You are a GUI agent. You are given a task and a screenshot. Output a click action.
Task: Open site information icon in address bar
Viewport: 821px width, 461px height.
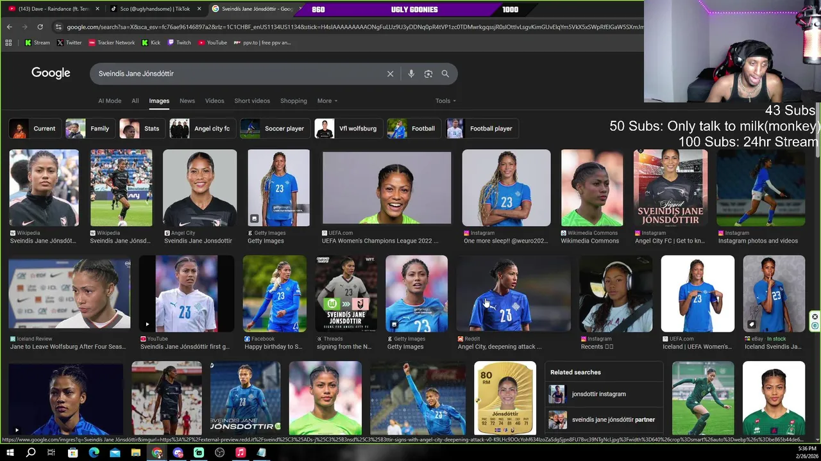coord(58,27)
